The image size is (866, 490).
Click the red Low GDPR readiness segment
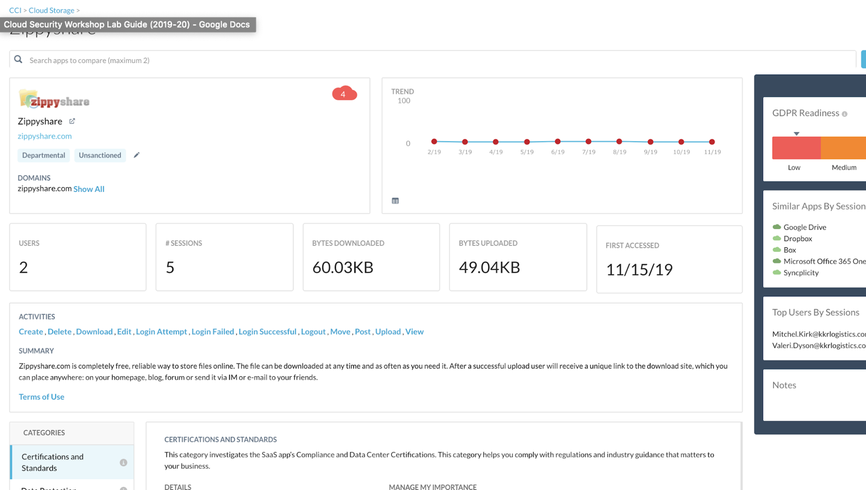coord(796,148)
